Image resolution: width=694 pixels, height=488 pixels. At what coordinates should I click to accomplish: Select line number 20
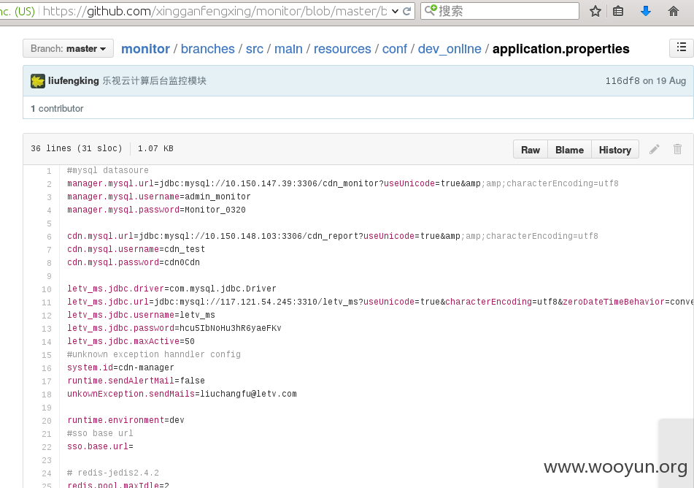click(x=47, y=421)
